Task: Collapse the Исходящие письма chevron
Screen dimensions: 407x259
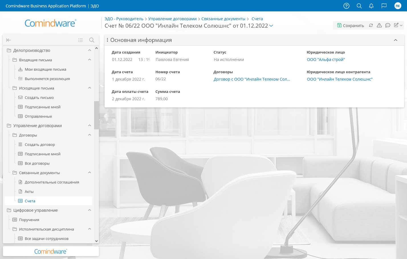Action: (89, 88)
